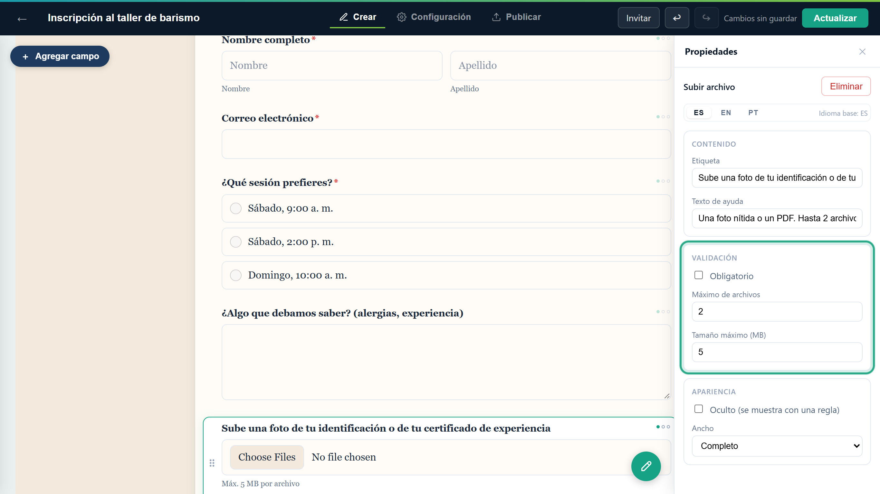Viewport: 880px width, 494px height.
Task: Click the Invitar button
Action: [638, 18]
